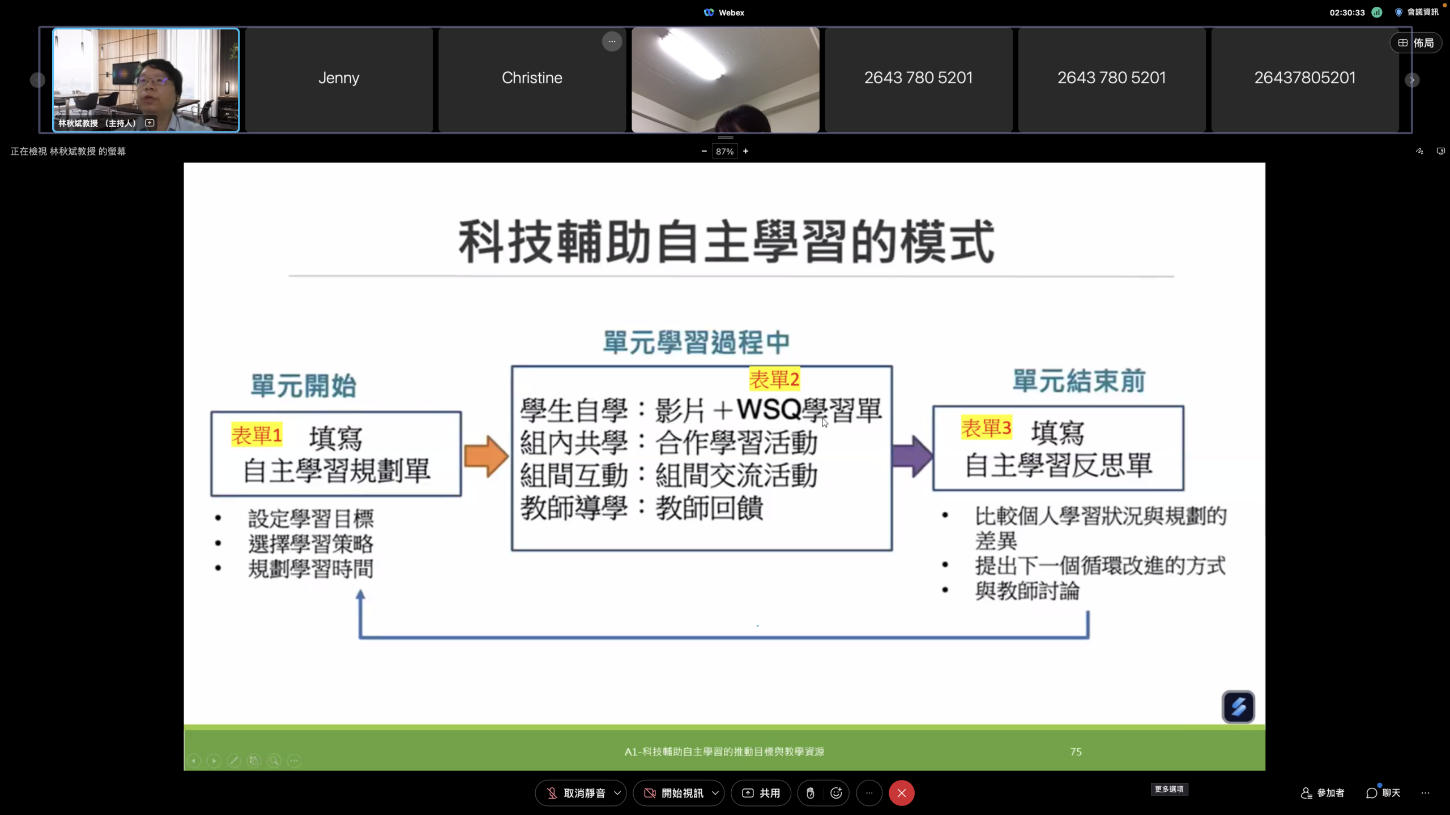Click the 共用 share content button

(x=761, y=793)
